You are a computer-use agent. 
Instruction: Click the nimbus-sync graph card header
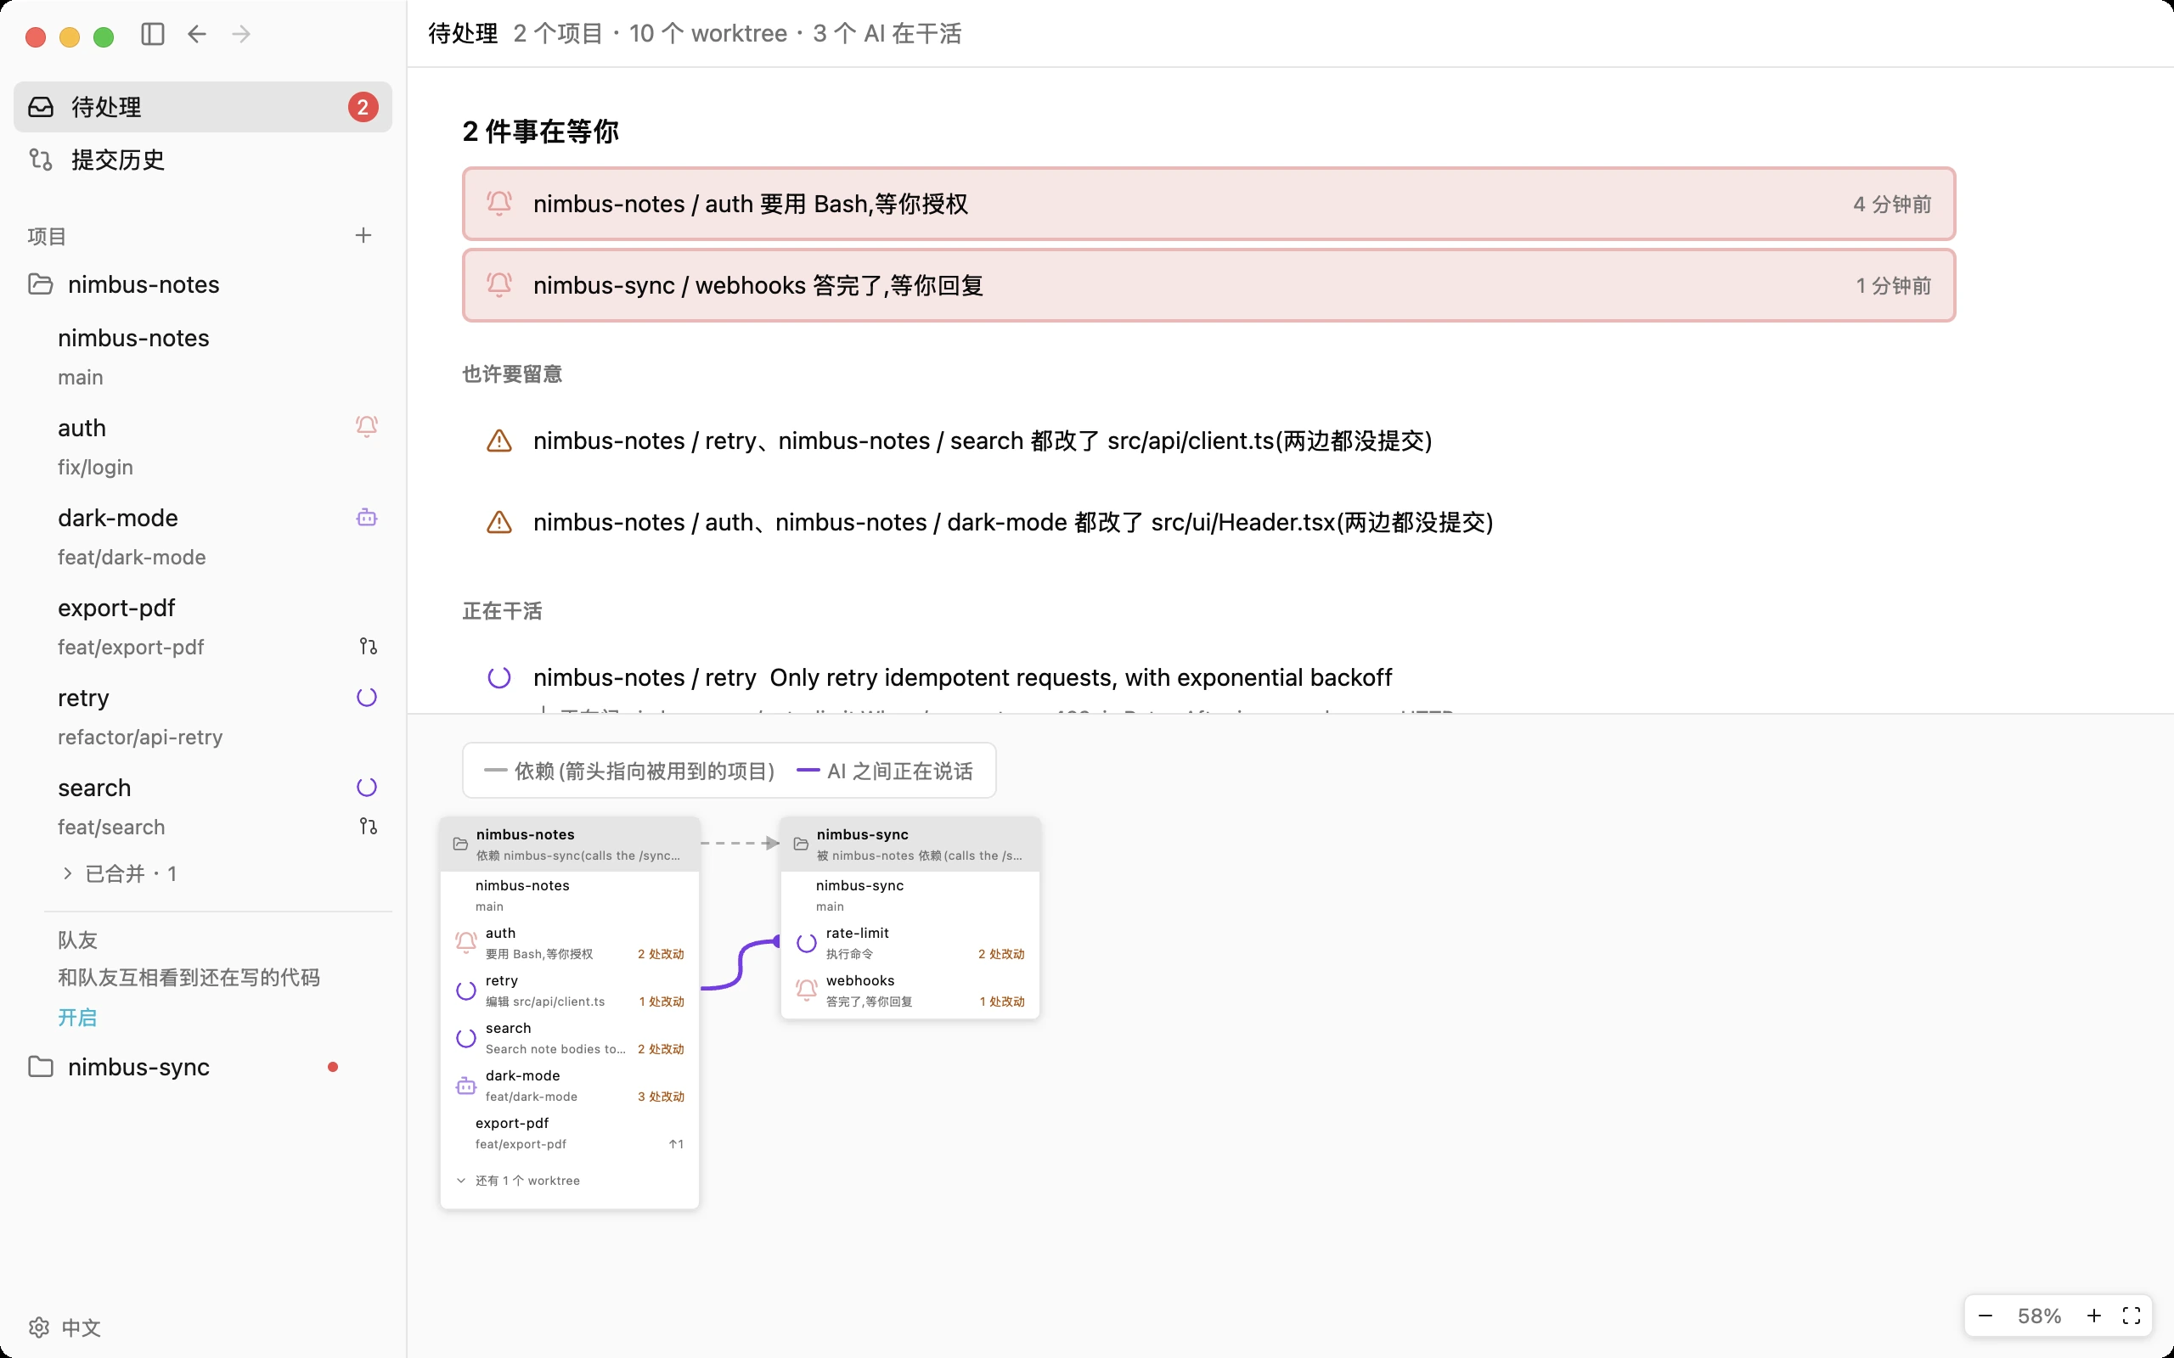(910, 845)
